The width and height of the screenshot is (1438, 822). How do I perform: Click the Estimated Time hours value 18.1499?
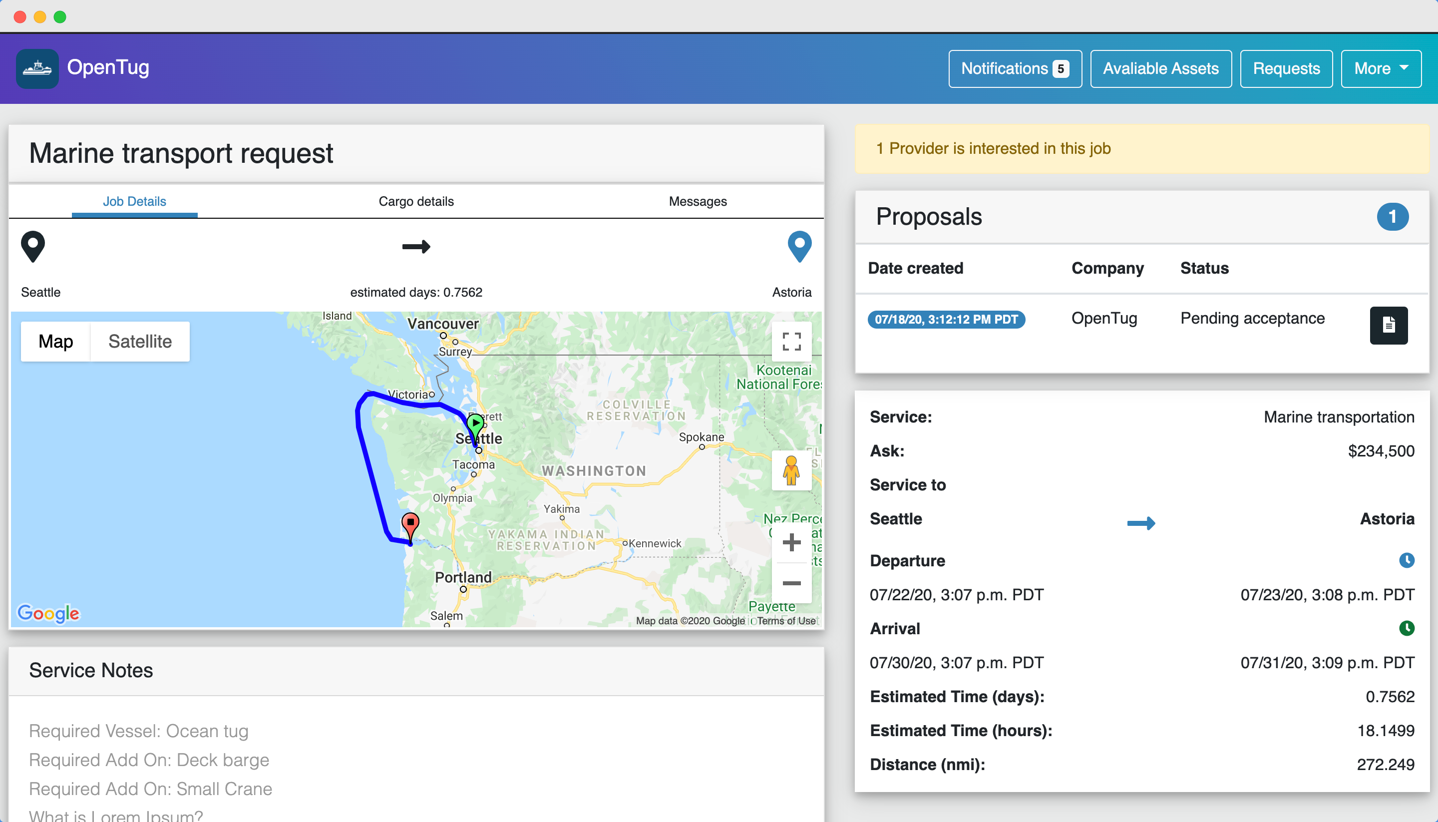pos(1386,730)
